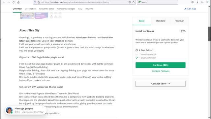Click the browser Search box
The image size is (211, 119).
(158, 2)
